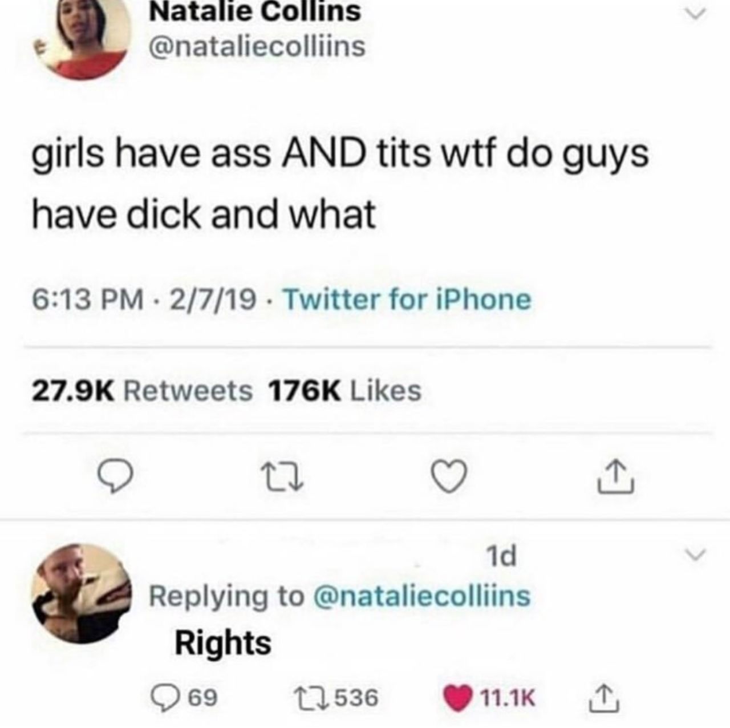Open the replier's profile picture

82,593
